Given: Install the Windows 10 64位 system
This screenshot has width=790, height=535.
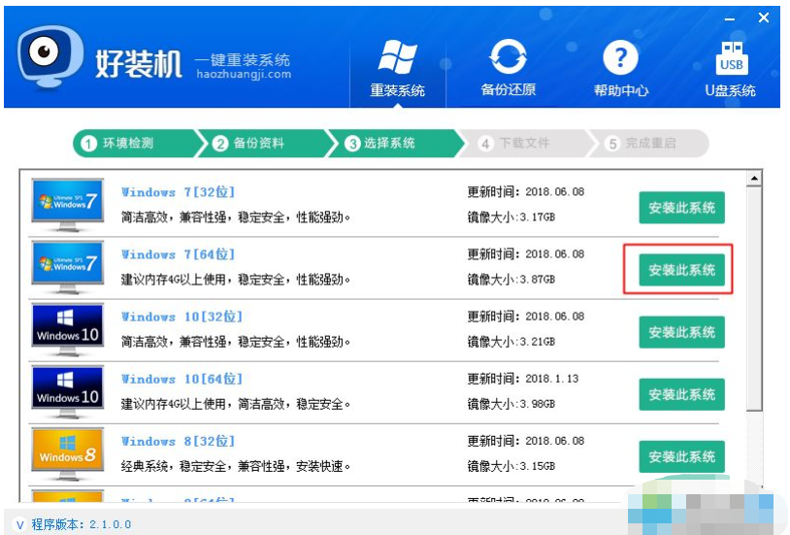Looking at the screenshot, I should pos(681,394).
